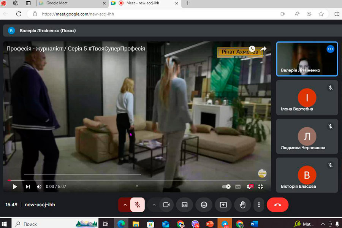
Task: Exit video full screen mode
Action: tap(261, 187)
